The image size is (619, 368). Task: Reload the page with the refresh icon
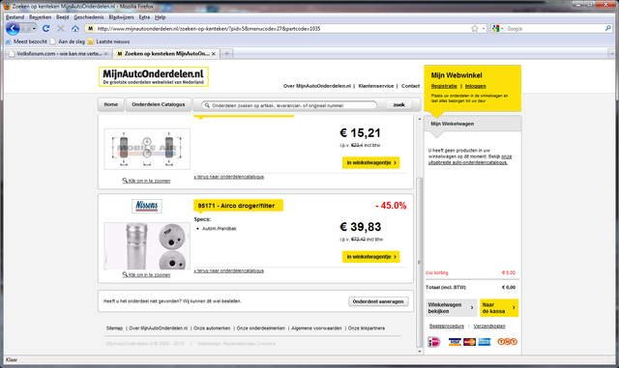(46, 28)
